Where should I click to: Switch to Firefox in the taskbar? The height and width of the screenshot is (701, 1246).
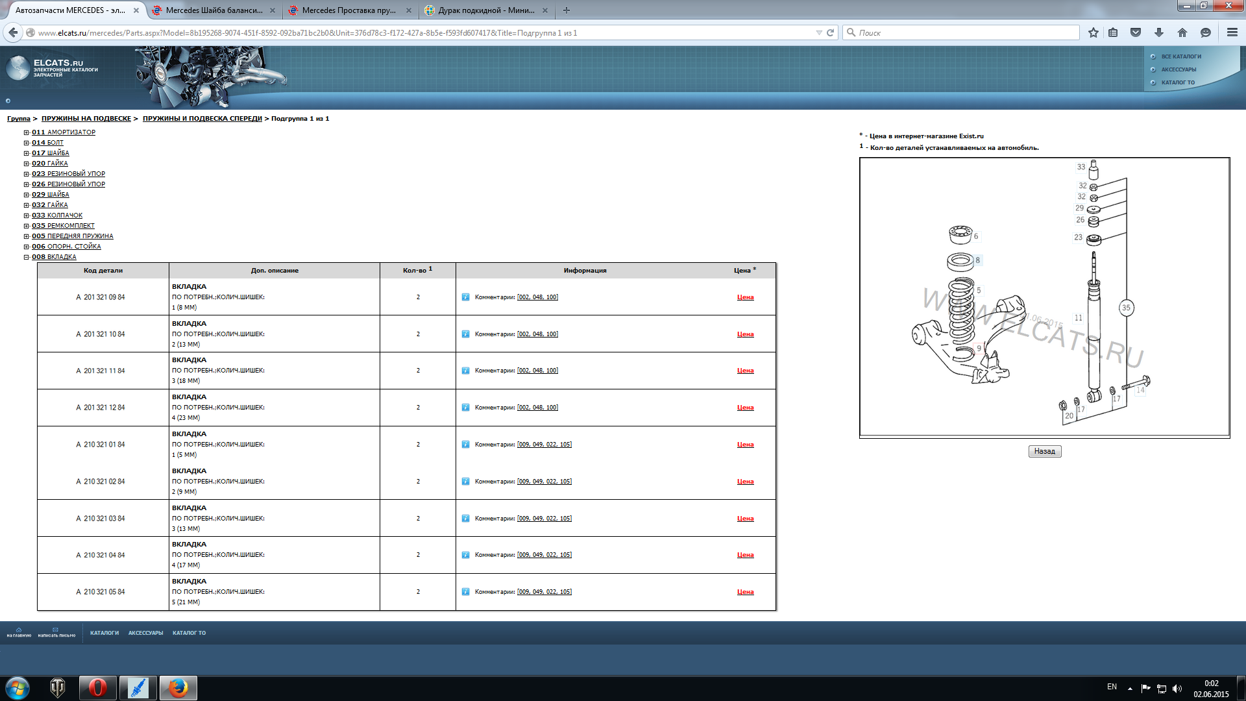[x=178, y=688]
